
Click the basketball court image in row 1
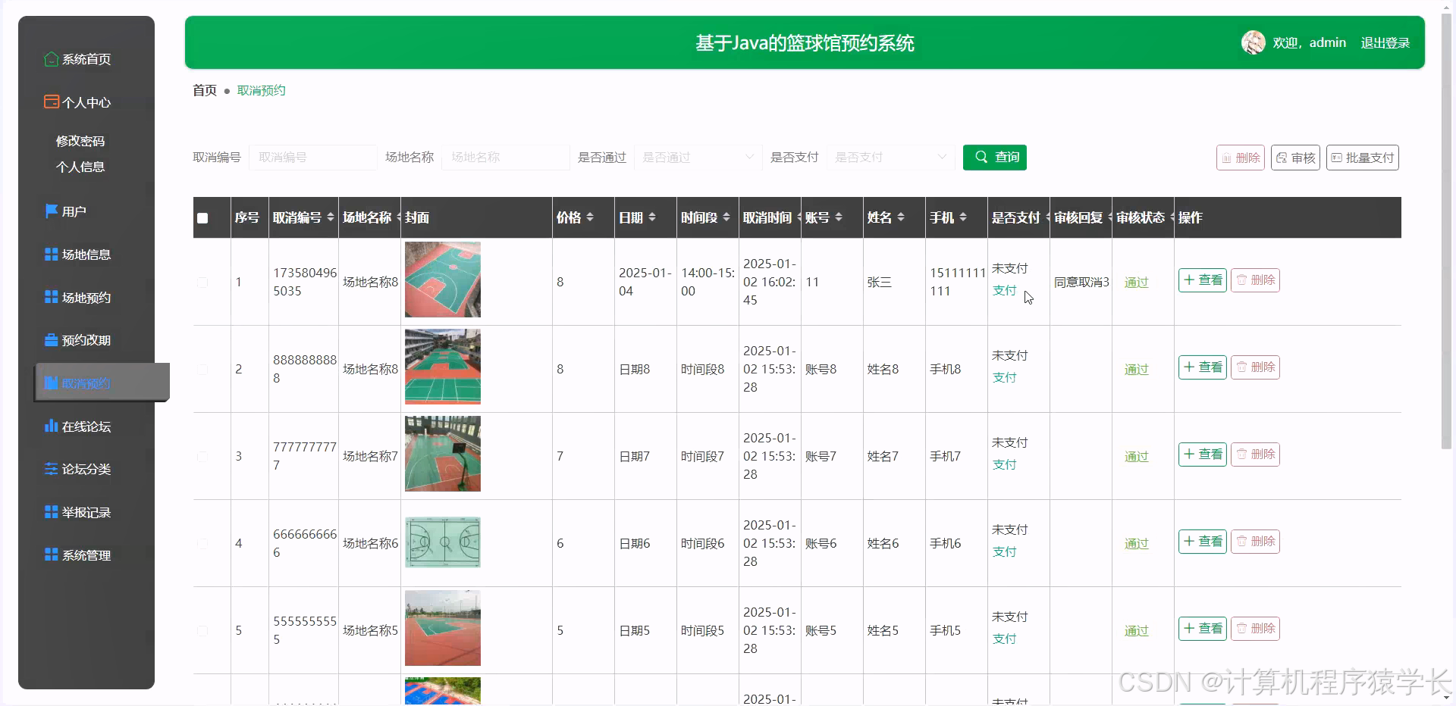click(x=442, y=280)
